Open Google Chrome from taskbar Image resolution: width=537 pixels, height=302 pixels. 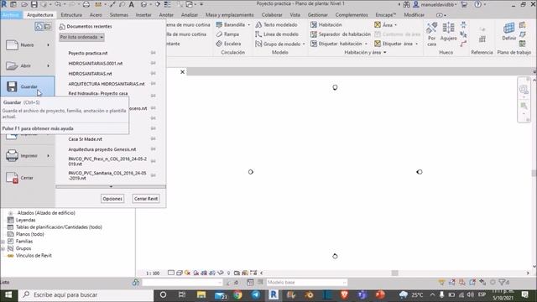237,294
